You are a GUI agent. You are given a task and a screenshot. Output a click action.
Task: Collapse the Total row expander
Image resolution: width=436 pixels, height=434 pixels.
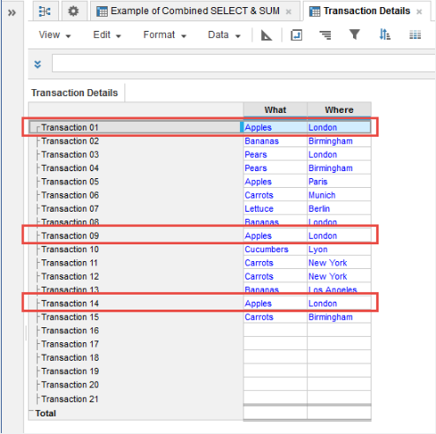pos(32,411)
